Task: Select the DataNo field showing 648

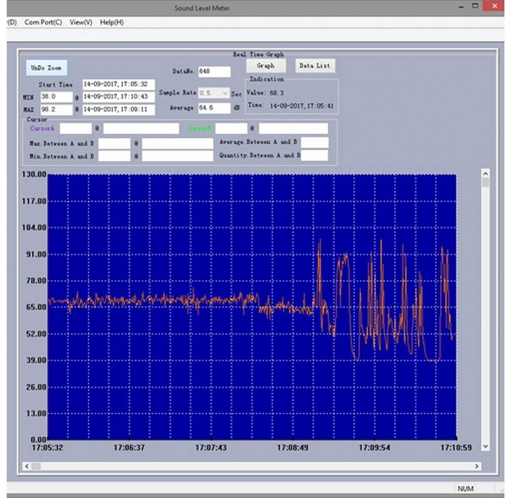Action: click(214, 72)
